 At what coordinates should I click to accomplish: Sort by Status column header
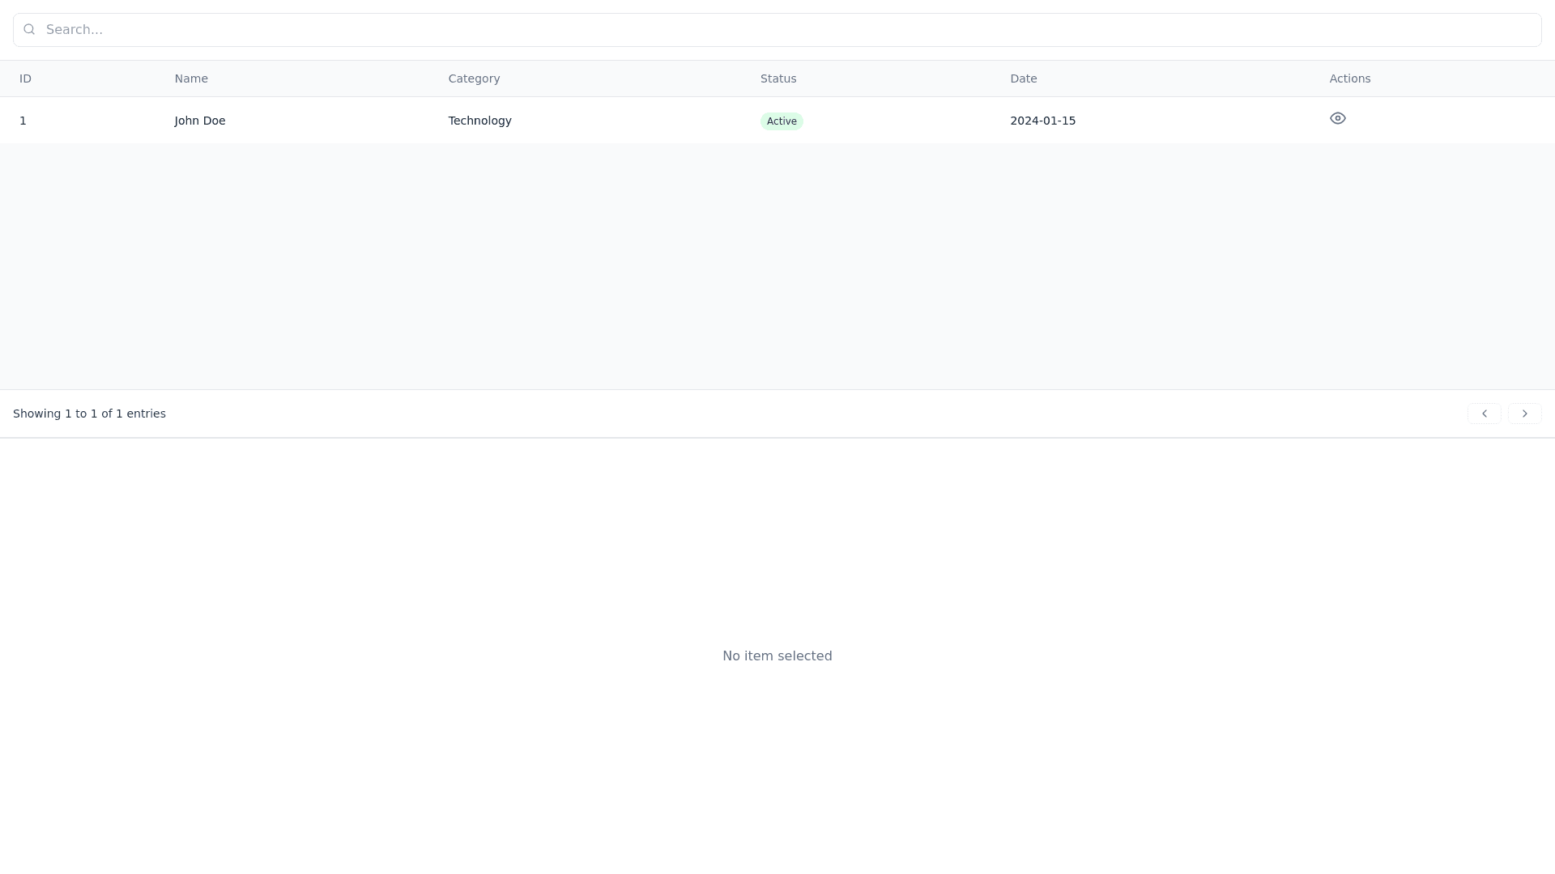point(777,78)
